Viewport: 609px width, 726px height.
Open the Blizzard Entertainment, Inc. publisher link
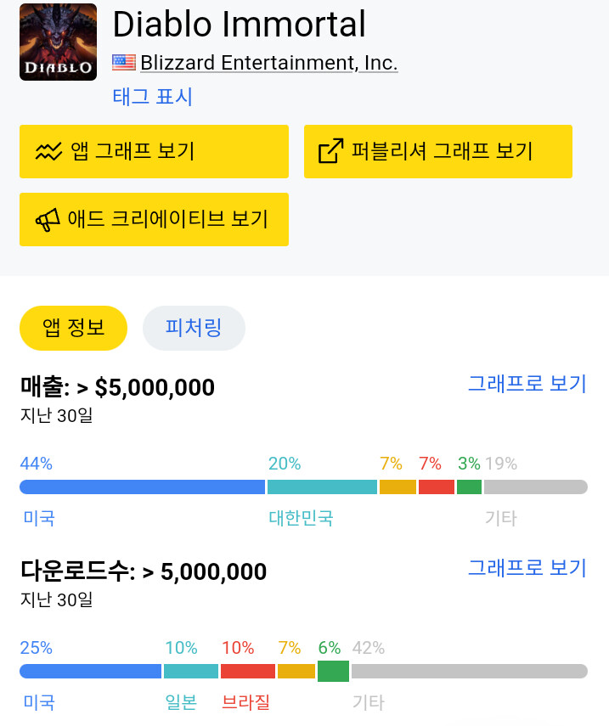coord(268,63)
